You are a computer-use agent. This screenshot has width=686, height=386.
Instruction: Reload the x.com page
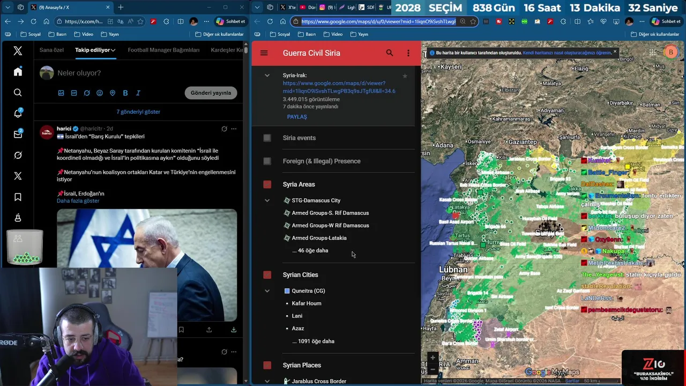(x=33, y=21)
